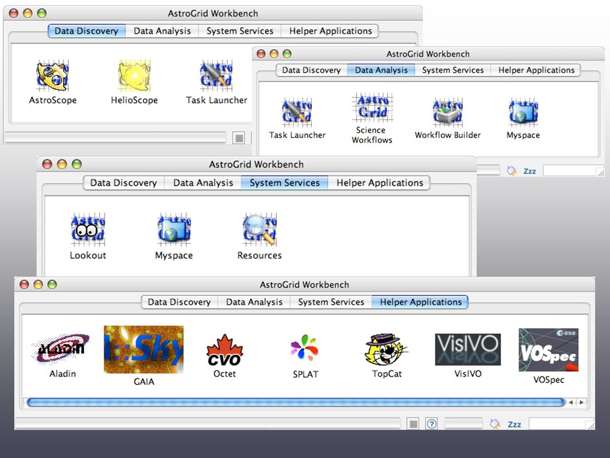The image size is (610, 458).
Task: Click stop square button in Helper Applications window
Action: point(413,424)
